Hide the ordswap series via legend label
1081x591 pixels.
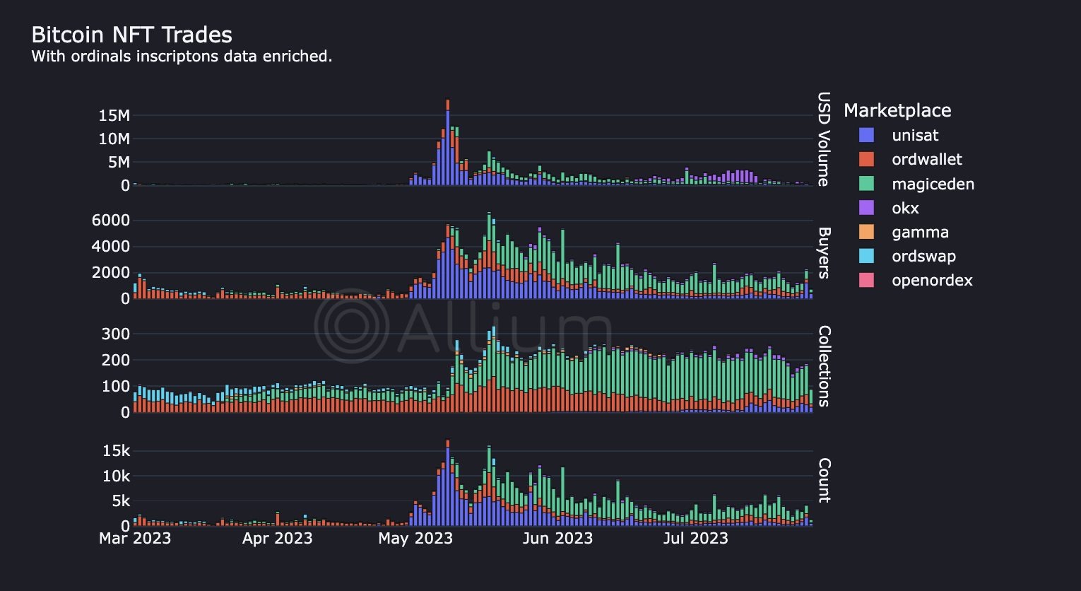click(923, 257)
